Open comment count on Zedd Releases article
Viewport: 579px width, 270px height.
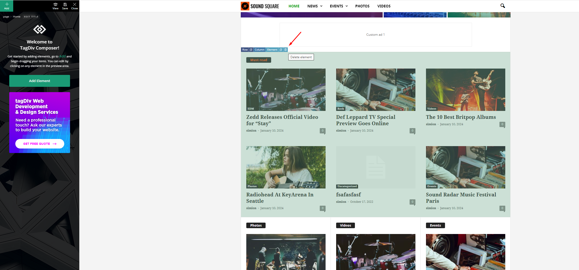[x=322, y=130]
